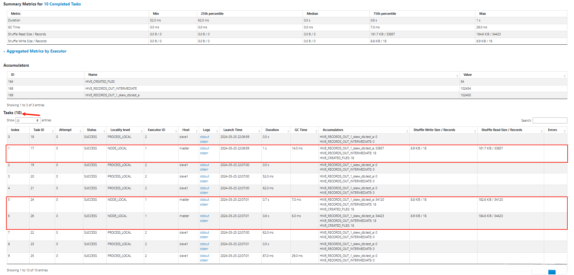This screenshot has height=275, width=574.
Task: Sort accumulators by Value column arrow
Action: (564, 75)
